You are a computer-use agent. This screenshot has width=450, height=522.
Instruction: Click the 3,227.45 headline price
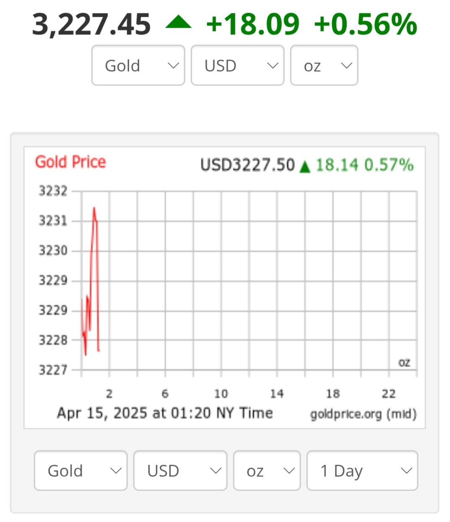[x=91, y=24]
